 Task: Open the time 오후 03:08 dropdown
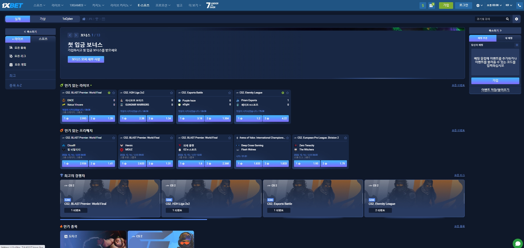494,5
